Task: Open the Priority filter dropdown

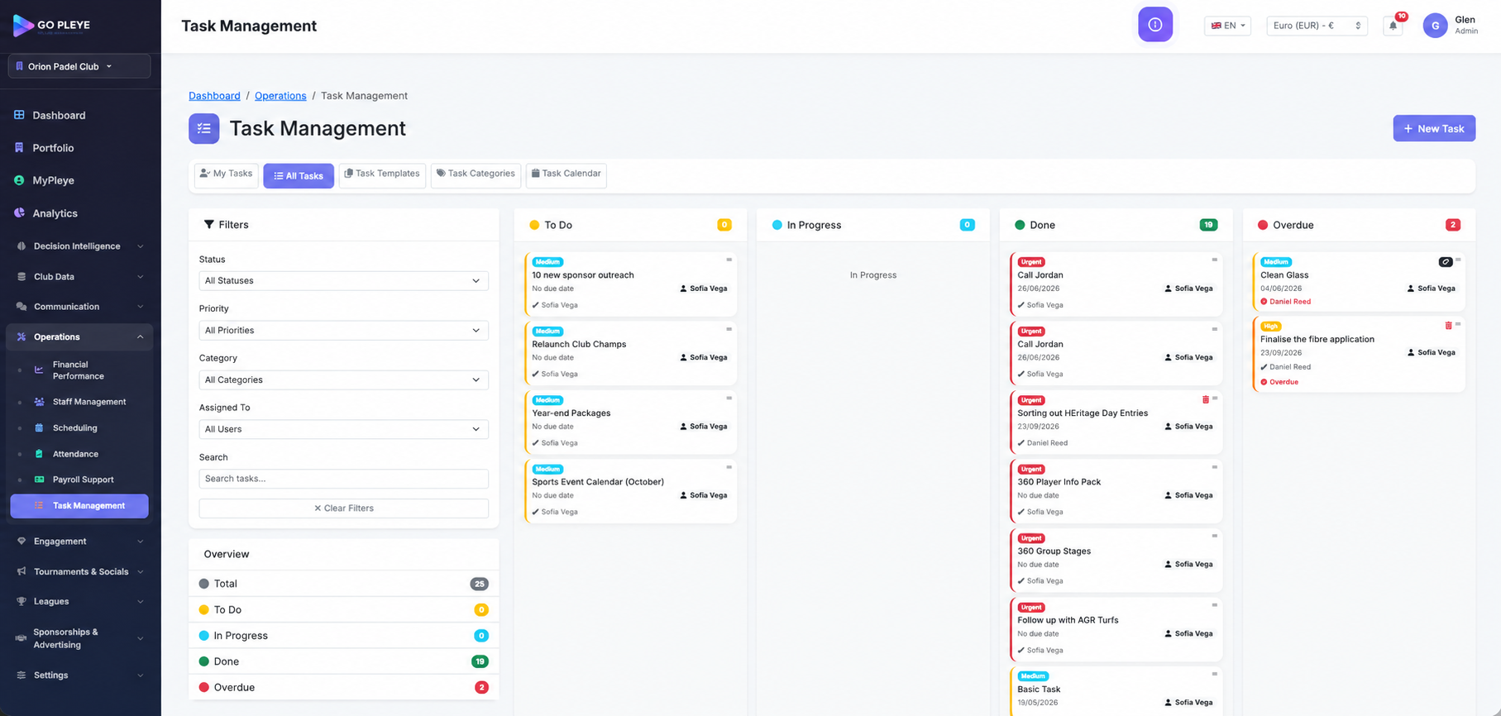Action: (x=343, y=331)
